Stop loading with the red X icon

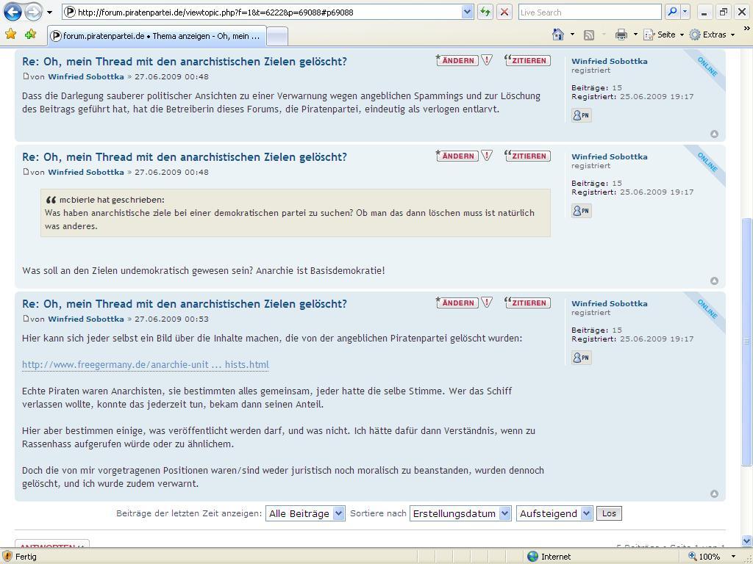[504, 12]
